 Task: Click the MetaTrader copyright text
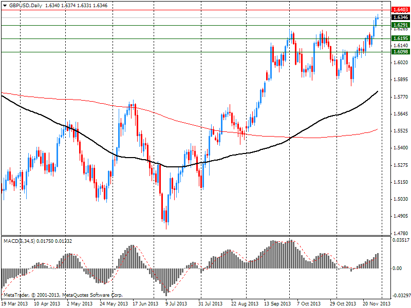click(63, 295)
